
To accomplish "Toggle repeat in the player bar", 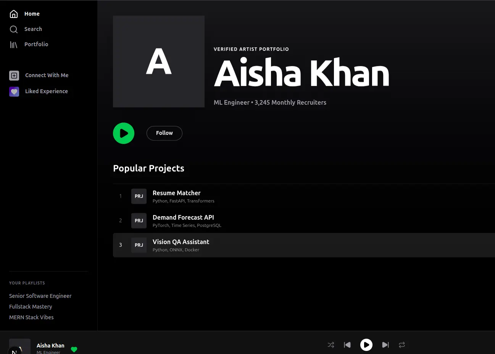I will tap(402, 345).
